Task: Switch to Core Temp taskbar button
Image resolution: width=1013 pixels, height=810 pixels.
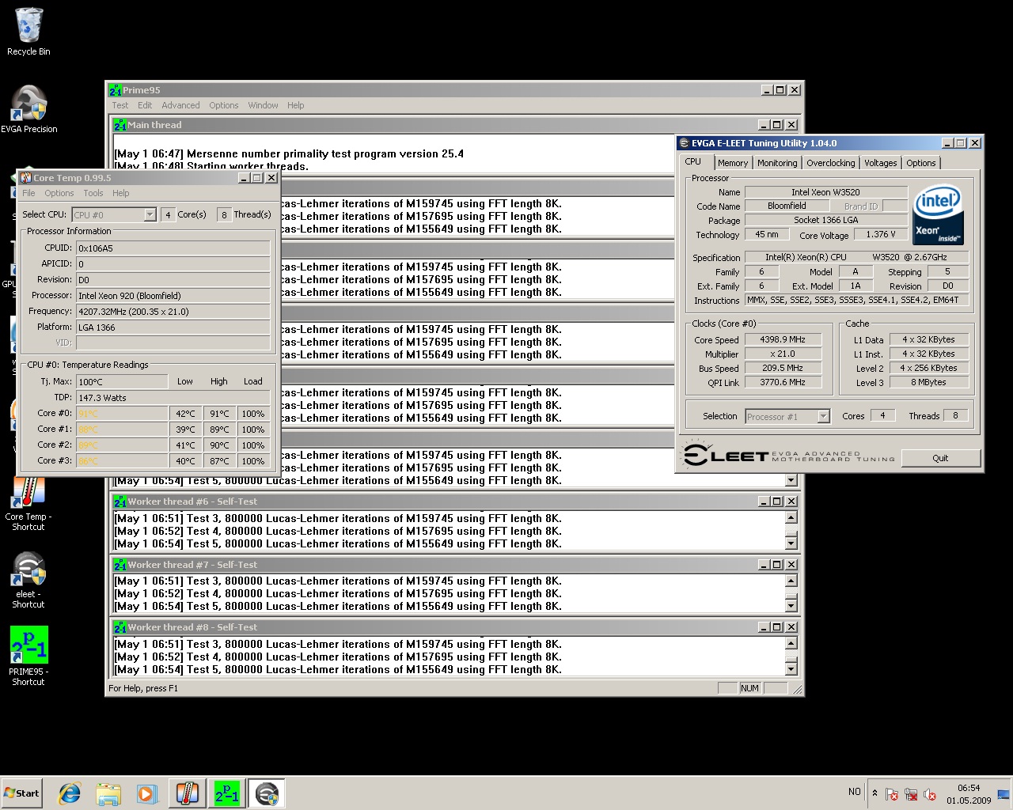Action: [x=188, y=793]
